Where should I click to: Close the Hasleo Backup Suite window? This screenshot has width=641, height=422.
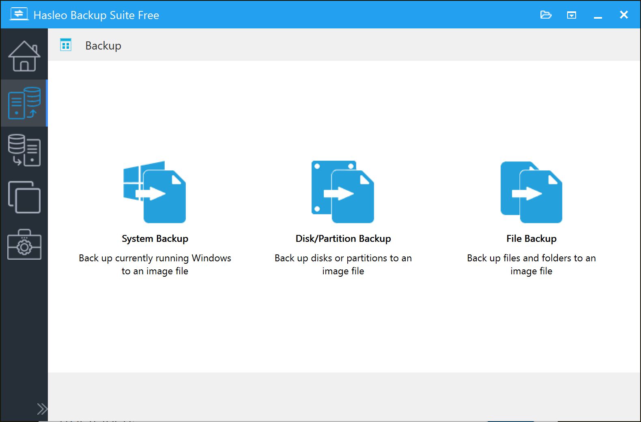point(624,15)
